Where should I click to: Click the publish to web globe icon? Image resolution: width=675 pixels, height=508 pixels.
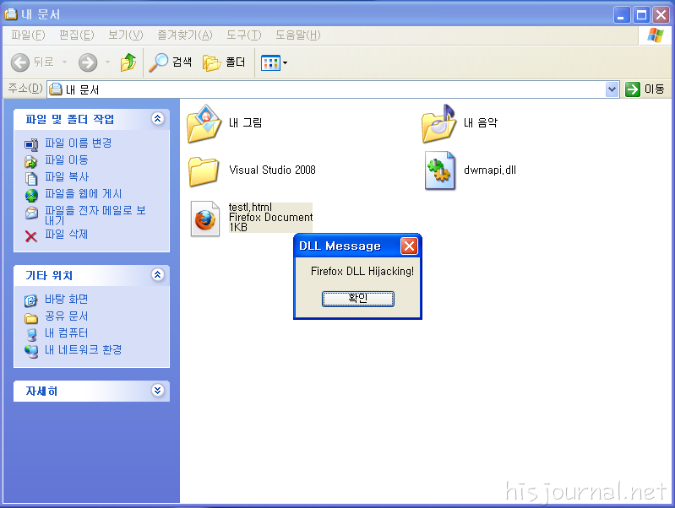[x=31, y=195]
